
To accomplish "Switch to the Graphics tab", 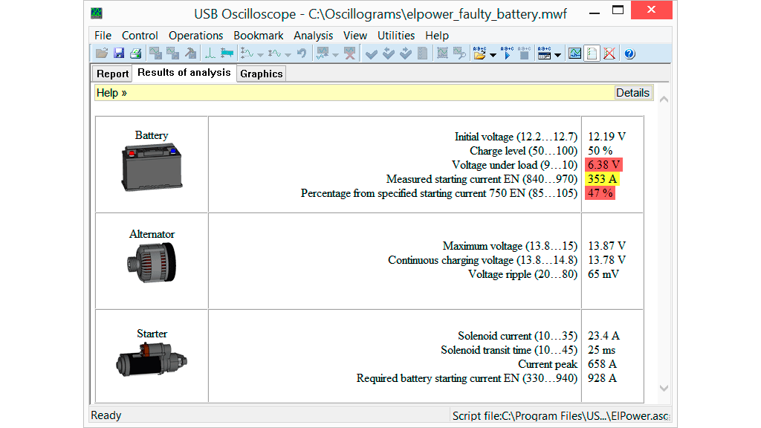I will (261, 74).
